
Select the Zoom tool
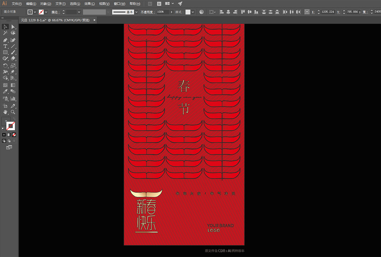tap(13, 112)
